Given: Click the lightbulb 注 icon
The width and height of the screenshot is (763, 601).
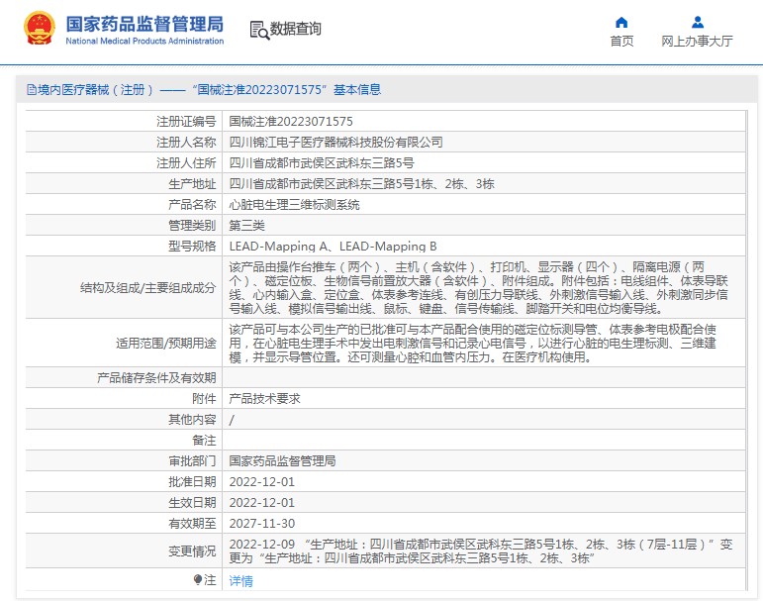Looking at the screenshot, I should 198,579.
